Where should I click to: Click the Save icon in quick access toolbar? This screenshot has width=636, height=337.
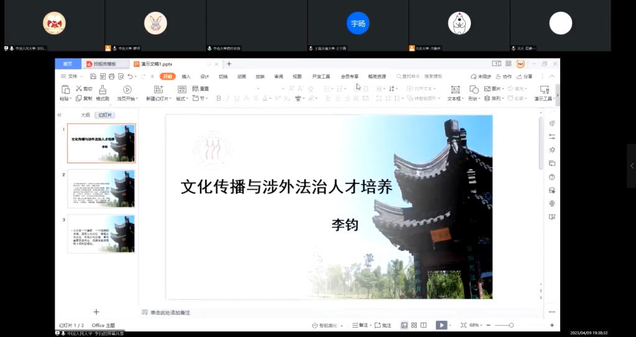[x=93, y=76]
